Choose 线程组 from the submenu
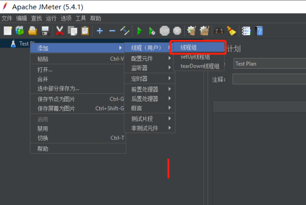Viewport: 306px width, 205px height. click(199, 47)
